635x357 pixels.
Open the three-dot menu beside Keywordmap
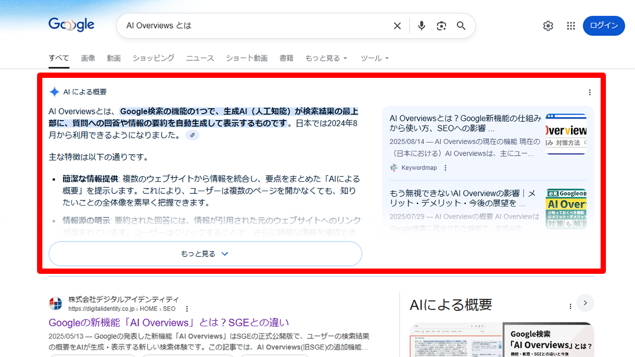[446, 167]
